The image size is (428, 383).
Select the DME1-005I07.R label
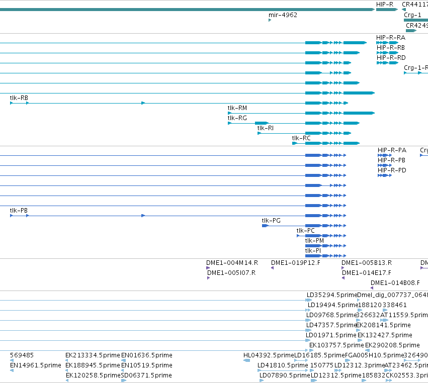tap(231, 273)
